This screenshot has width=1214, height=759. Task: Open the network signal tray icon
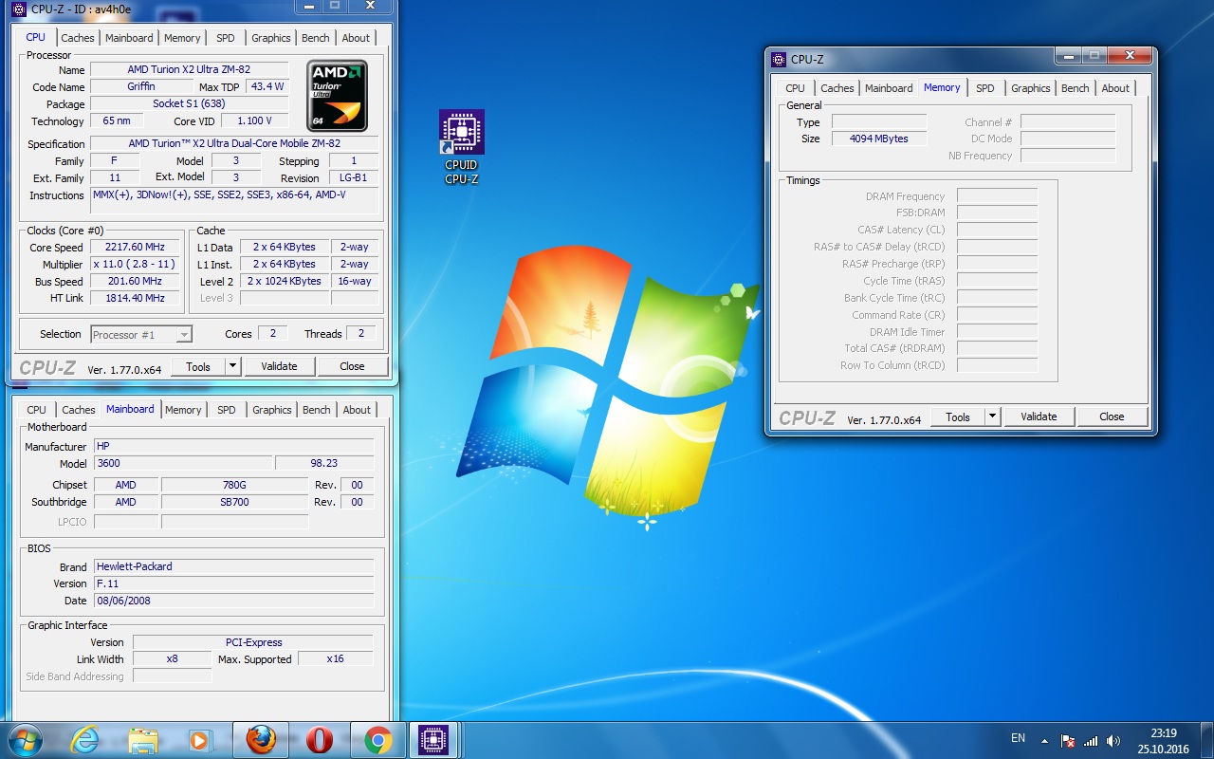point(1091,741)
